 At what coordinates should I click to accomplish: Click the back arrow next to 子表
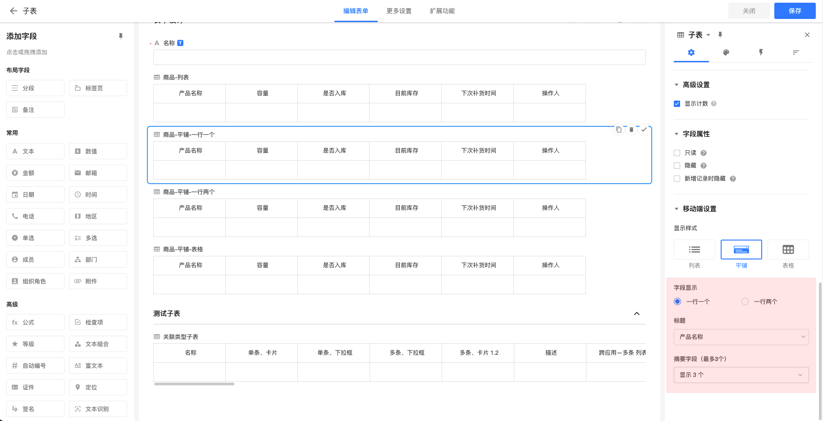click(14, 11)
